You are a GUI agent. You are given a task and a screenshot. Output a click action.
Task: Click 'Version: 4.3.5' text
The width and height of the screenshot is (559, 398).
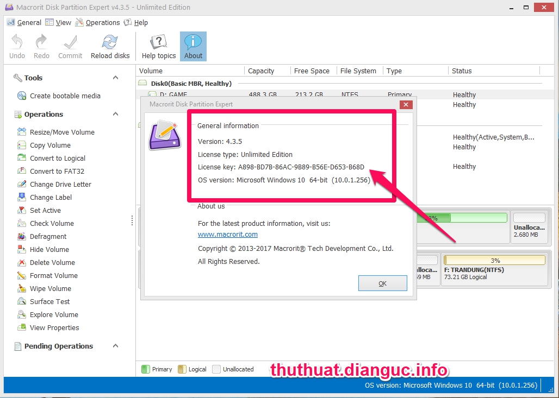coord(220,141)
